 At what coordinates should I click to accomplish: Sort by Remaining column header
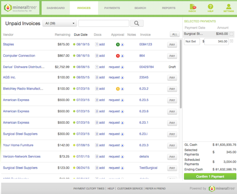click(x=63, y=35)
